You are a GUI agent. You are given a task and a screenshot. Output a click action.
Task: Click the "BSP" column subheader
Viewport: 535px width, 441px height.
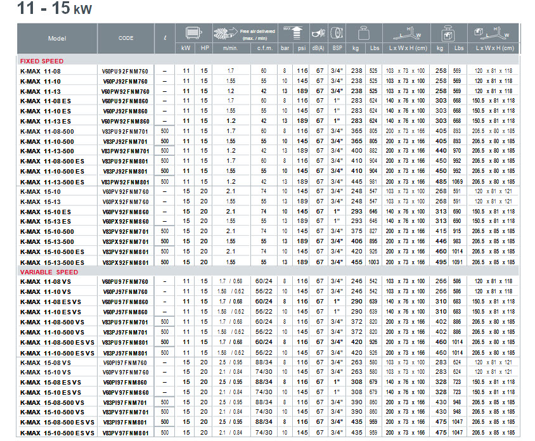tap(337, 48)
